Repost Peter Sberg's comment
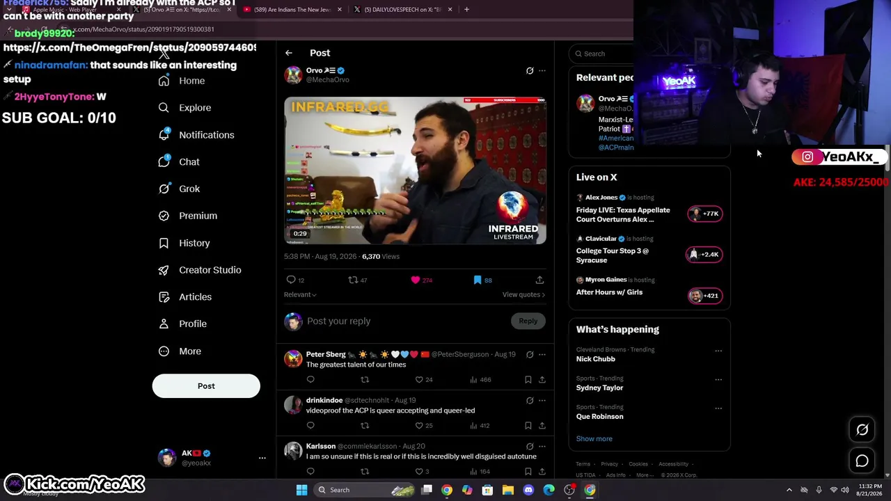The height and width of the screenshot is (501, 891). click(365, 380)
